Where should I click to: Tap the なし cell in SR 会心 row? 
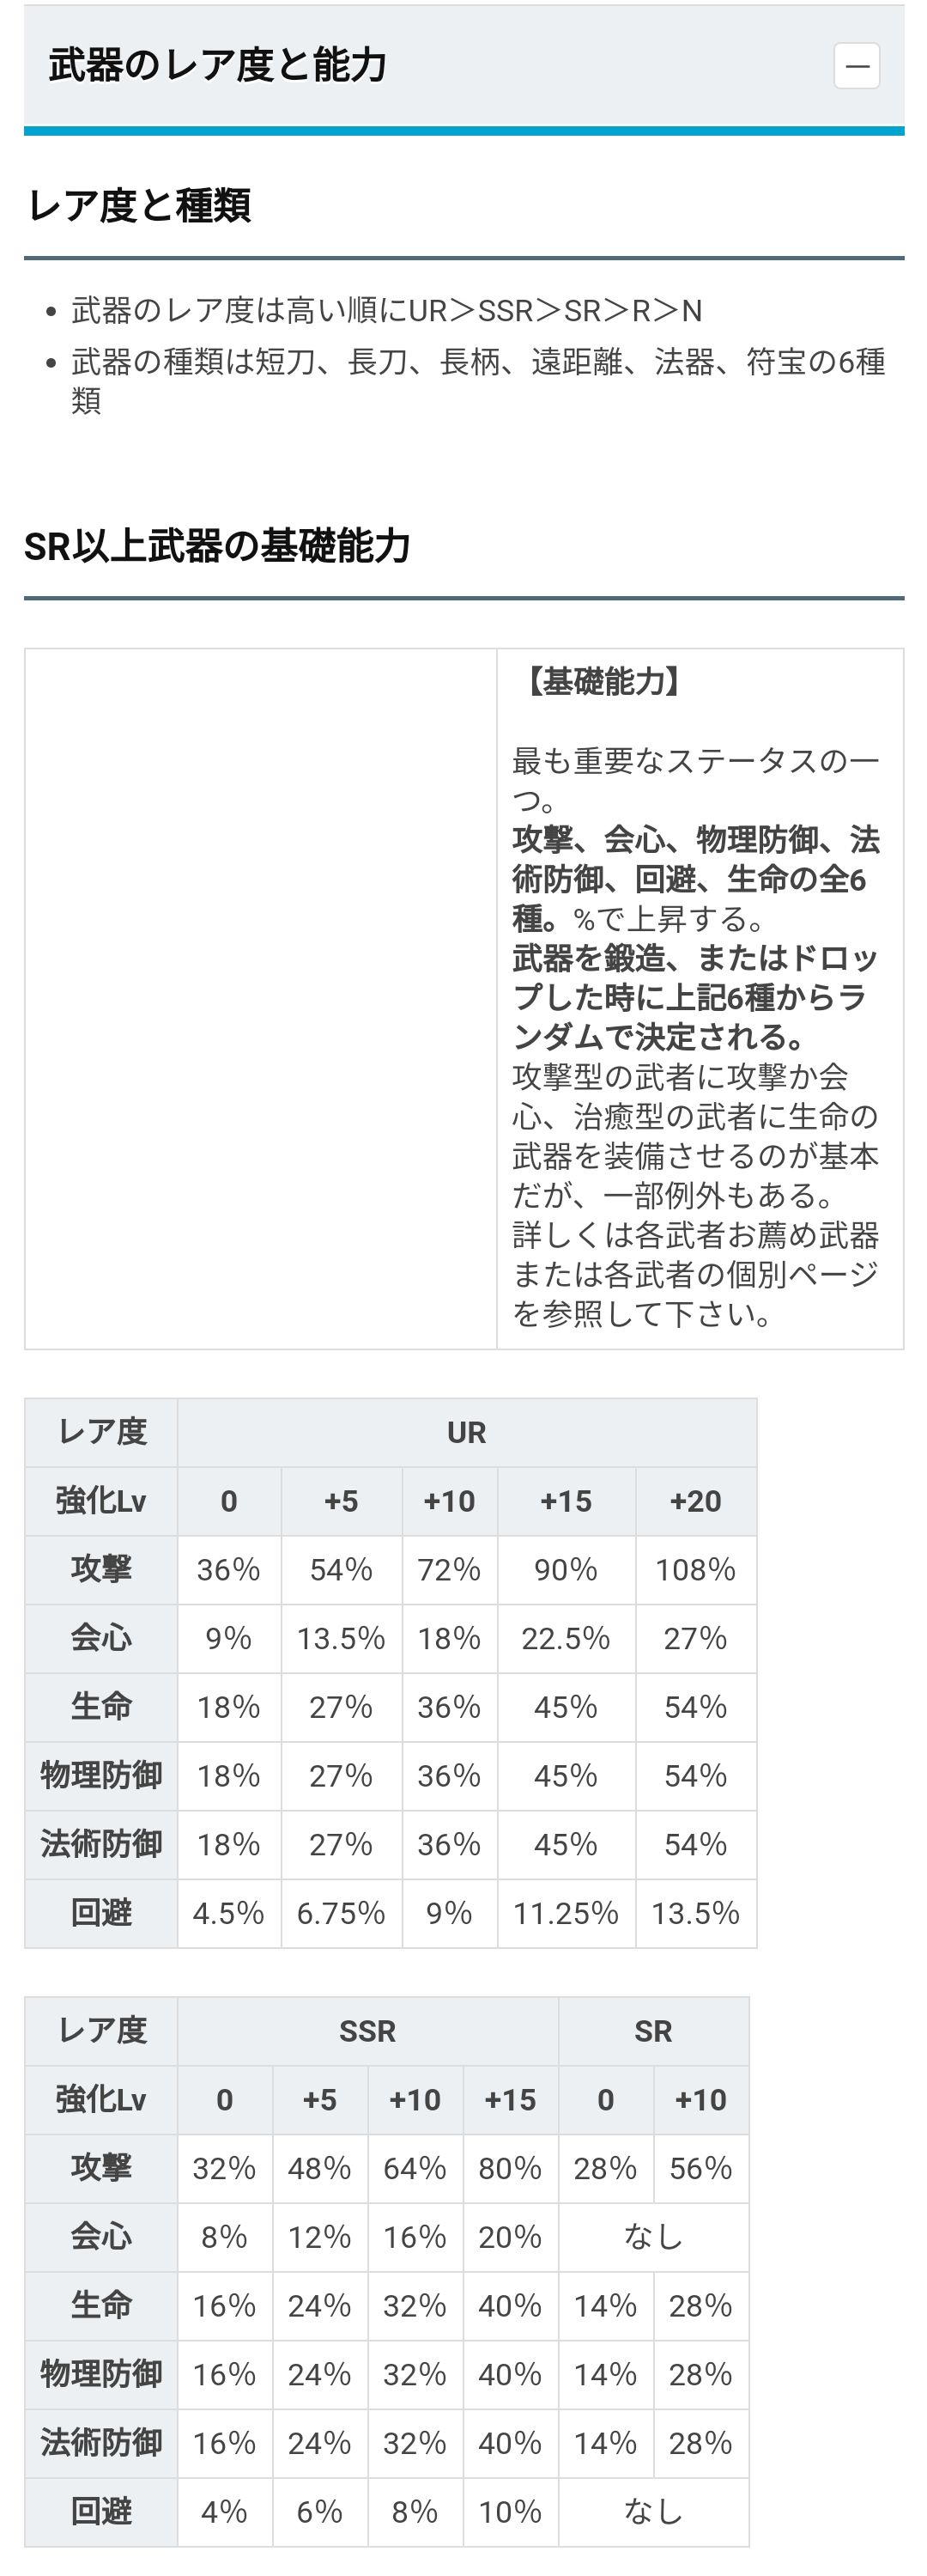click(653, 2237)
